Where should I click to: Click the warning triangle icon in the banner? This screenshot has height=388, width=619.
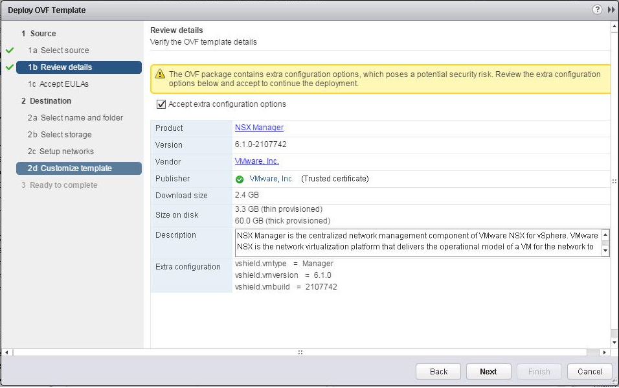coord(160,74)
